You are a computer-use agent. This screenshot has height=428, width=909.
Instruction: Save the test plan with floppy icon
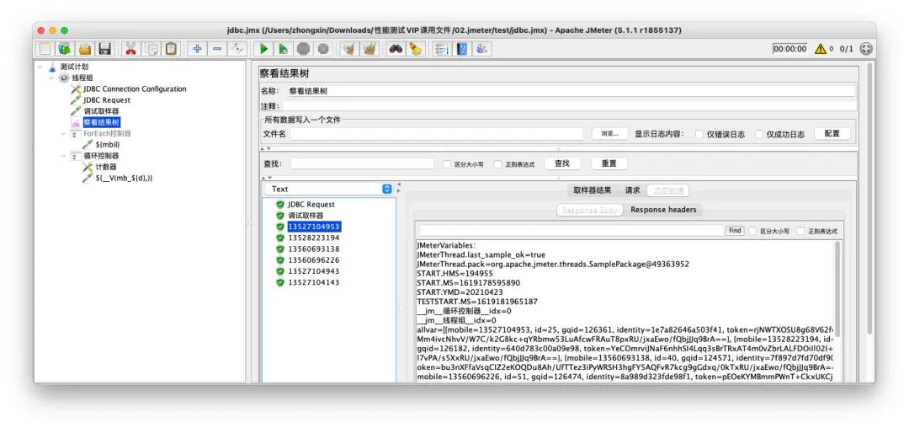click(x=104, y=49)
